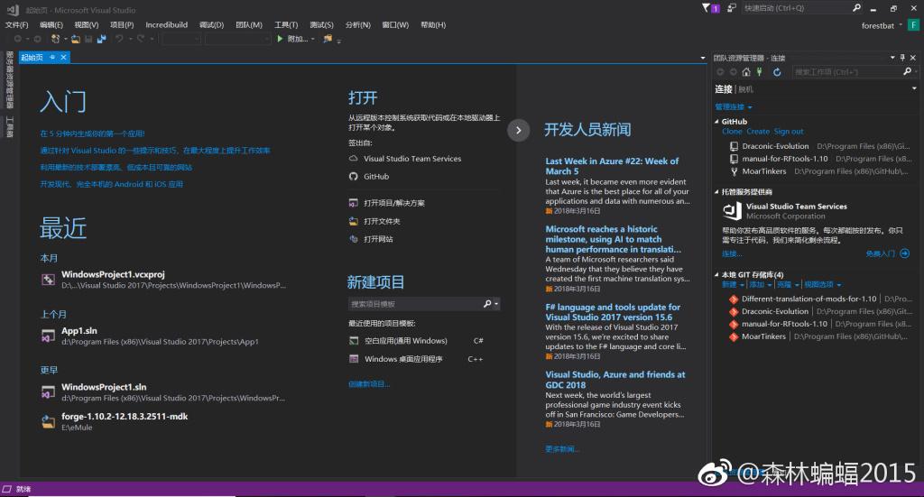Image resolution: width=924 pixels, height=497 pixels.
Task: Click the forestbat account avatar F
Action: (x=913, y=24)
